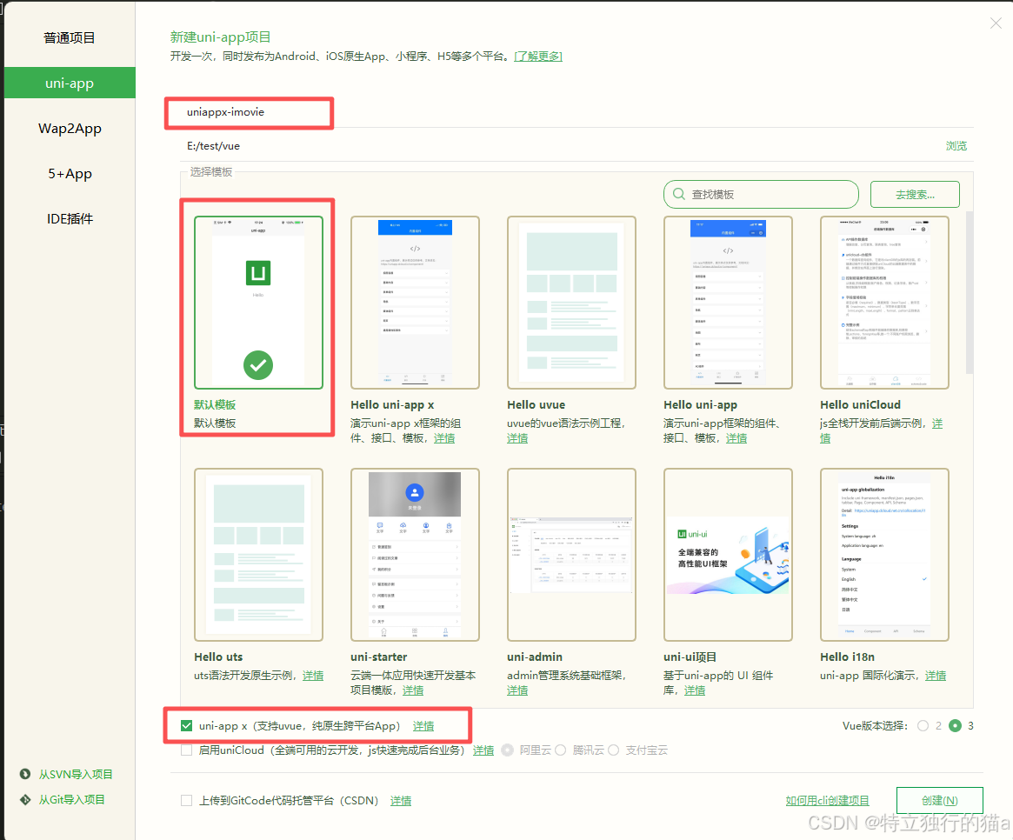Focus the 查找模板 search box
The height and width of the screenshot is (840, 1013).
761,194
